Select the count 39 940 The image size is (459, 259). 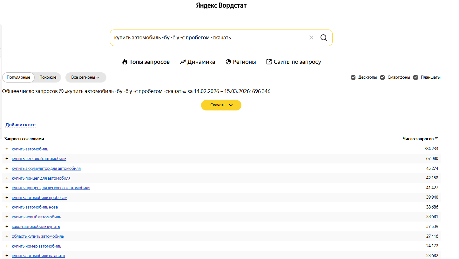coord(432,197)
